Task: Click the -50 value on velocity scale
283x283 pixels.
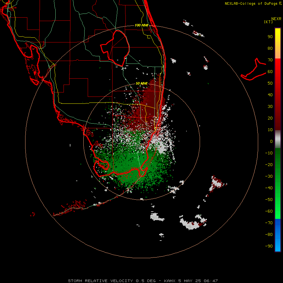Action: coord(269,200)
